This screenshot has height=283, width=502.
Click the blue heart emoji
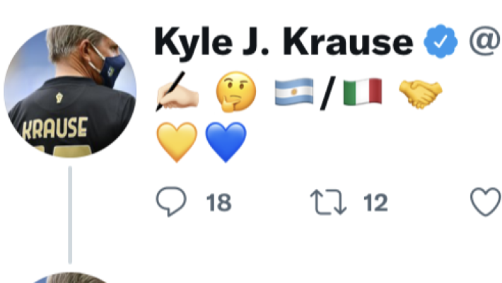click(x=226, y=141)
